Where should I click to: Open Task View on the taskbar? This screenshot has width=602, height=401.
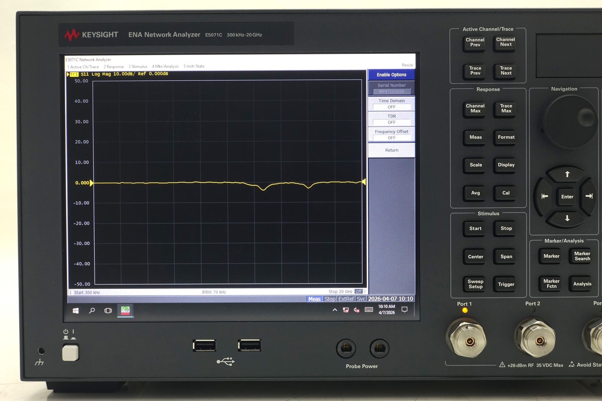pos(108,311)
